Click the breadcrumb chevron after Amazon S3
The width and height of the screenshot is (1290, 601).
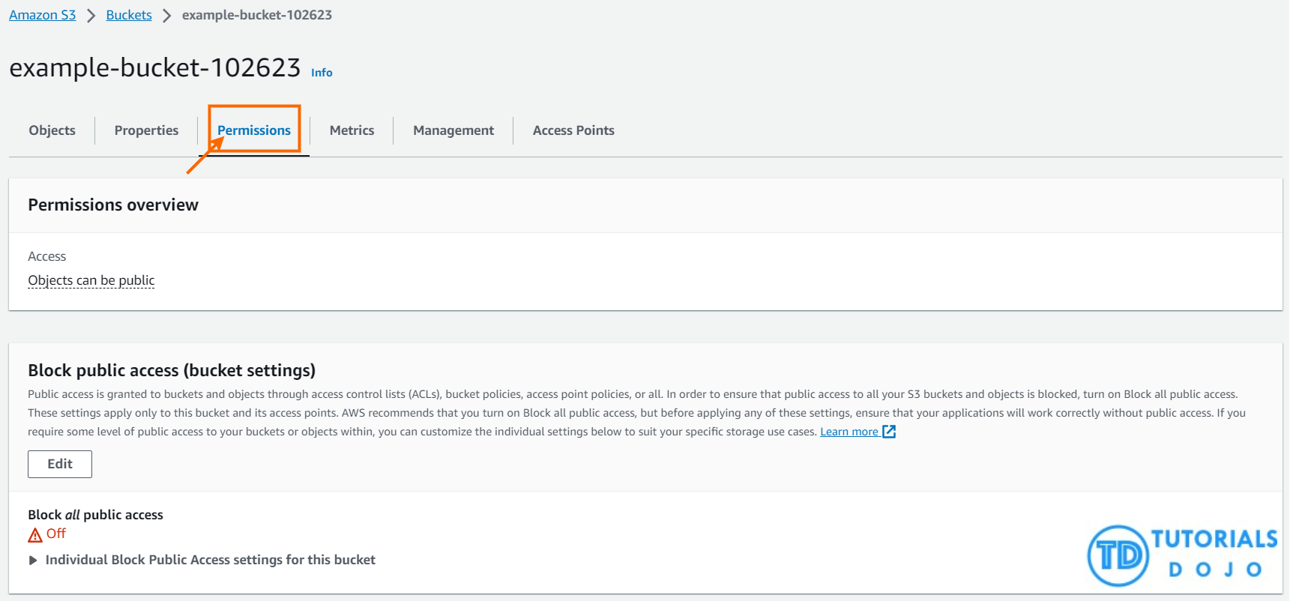coord(91,16)
